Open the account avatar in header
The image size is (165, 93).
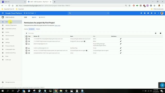click(162, 13)
